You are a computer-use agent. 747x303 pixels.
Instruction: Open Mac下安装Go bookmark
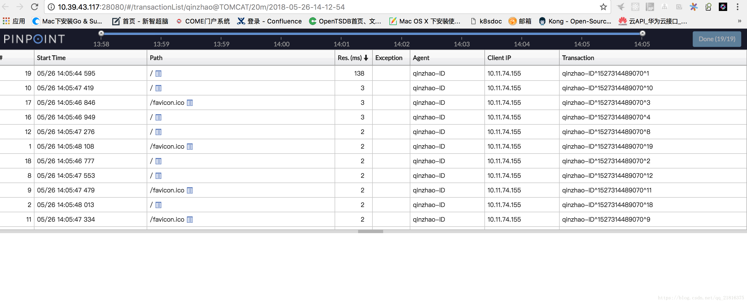click(67, 21)
